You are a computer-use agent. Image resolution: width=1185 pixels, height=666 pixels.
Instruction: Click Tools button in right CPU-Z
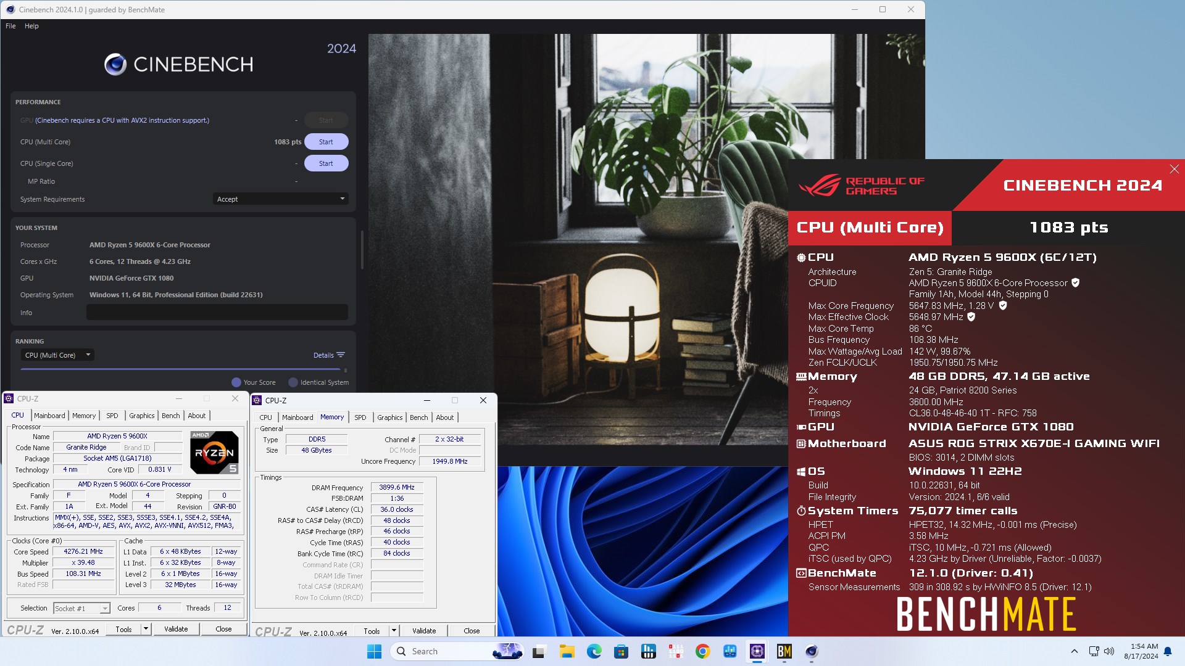(372, 631)
